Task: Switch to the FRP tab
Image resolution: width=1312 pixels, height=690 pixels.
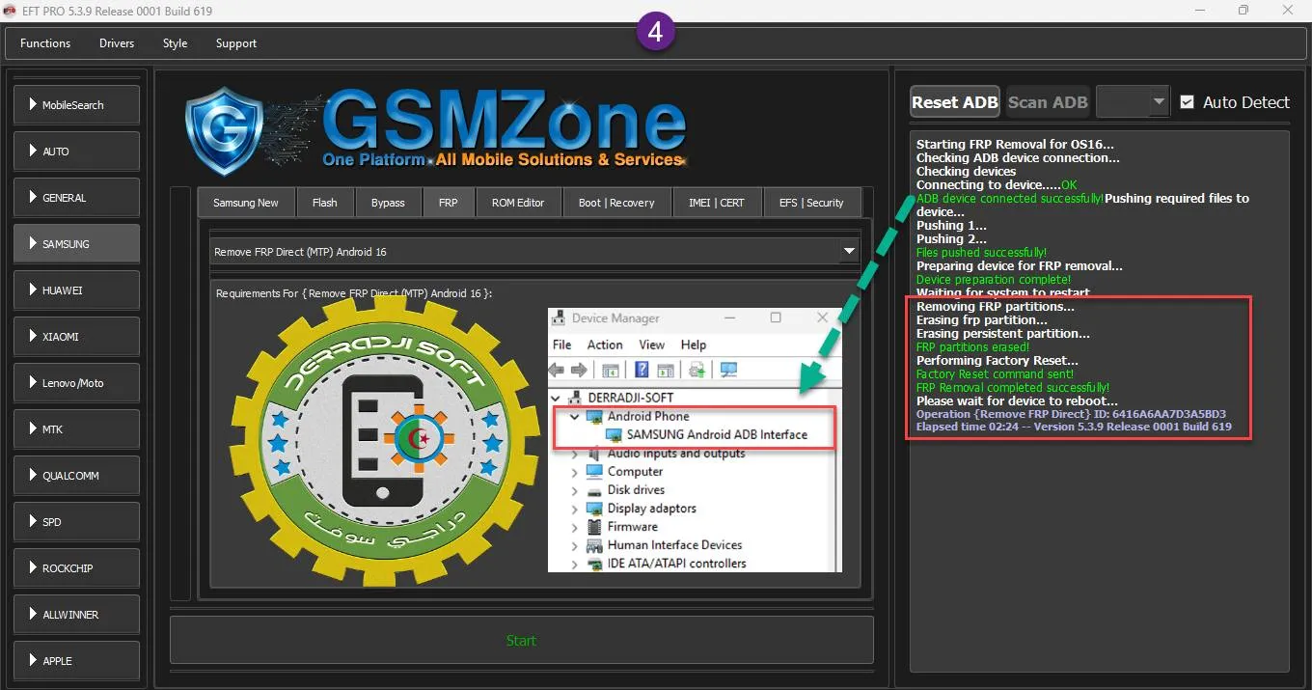Action: 448,203
